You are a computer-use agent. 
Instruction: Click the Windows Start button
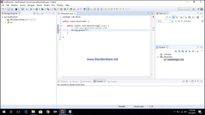pyautogui.click(x=4, y=112)
